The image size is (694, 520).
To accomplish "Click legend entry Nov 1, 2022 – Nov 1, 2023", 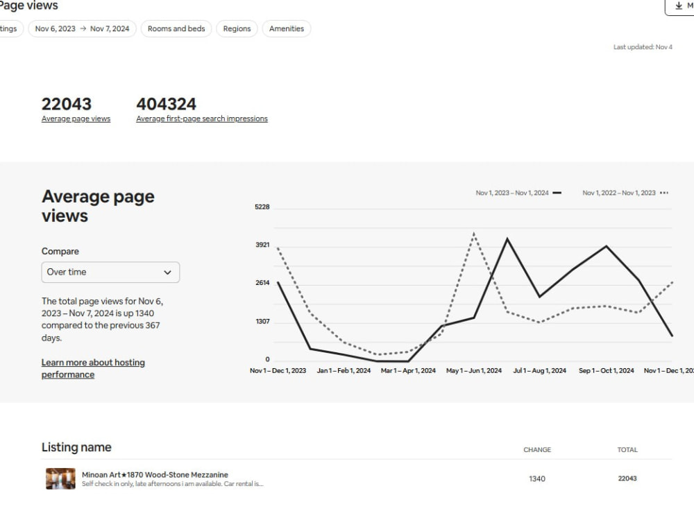I will tap(625, 193).
